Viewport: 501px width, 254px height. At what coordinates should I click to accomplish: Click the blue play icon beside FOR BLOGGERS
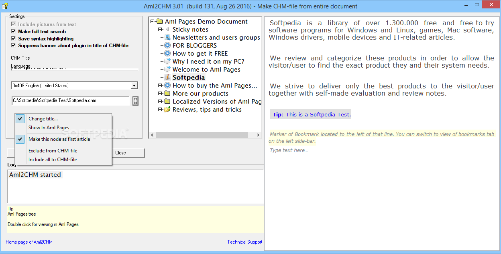point(167,46)
